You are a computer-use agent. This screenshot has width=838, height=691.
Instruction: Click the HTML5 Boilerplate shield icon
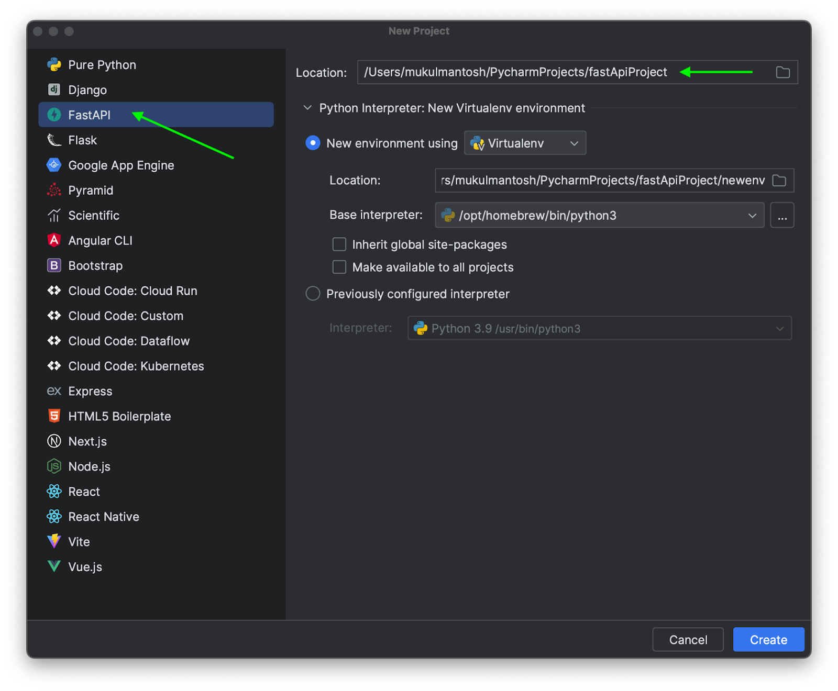pyautogui.click(x=54, y=416)
